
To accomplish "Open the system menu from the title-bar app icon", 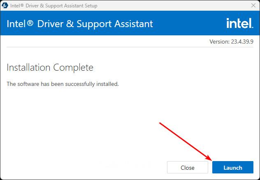I will [5, 5].
